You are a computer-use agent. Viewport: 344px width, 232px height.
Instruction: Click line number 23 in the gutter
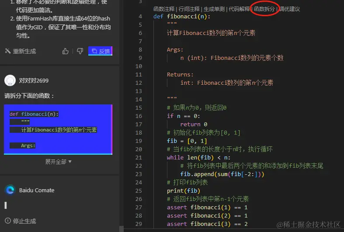pos(139,174)
